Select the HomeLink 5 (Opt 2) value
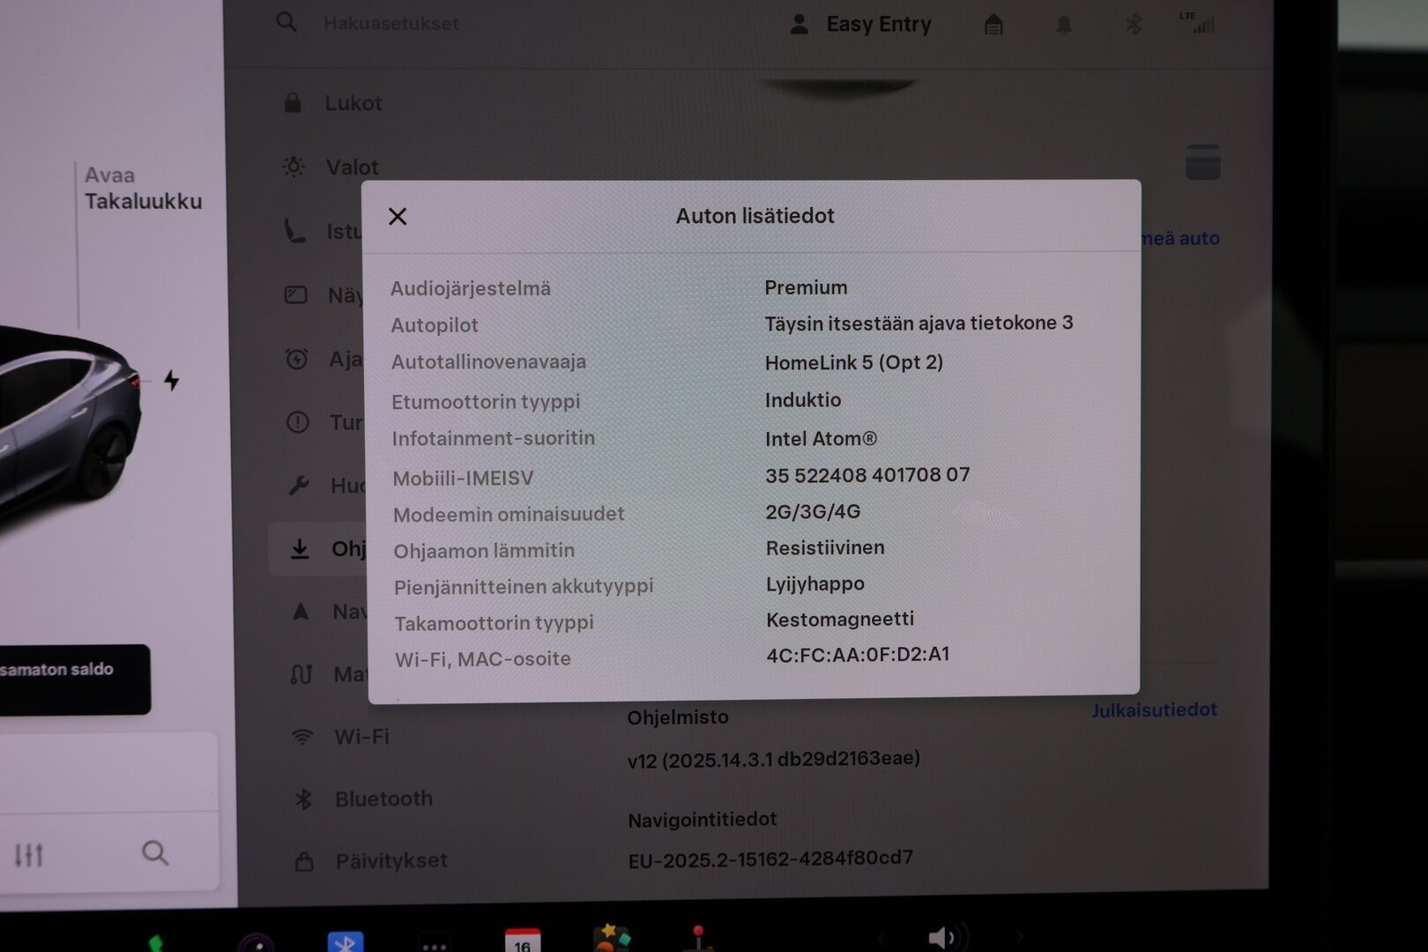Viewport: 1428px width, 952px height. tap(854, 362)
